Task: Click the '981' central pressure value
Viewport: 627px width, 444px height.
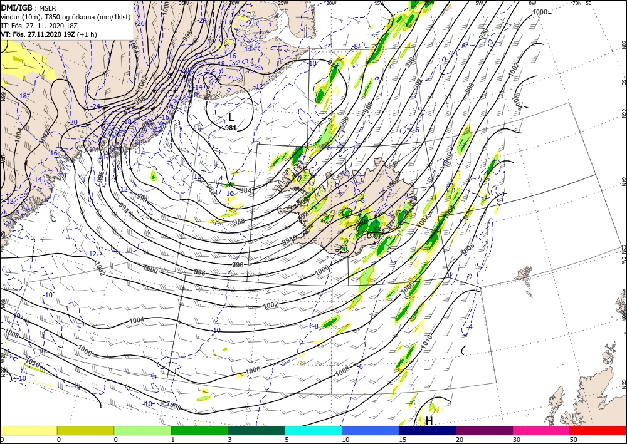Action: (x=230, y=128)
